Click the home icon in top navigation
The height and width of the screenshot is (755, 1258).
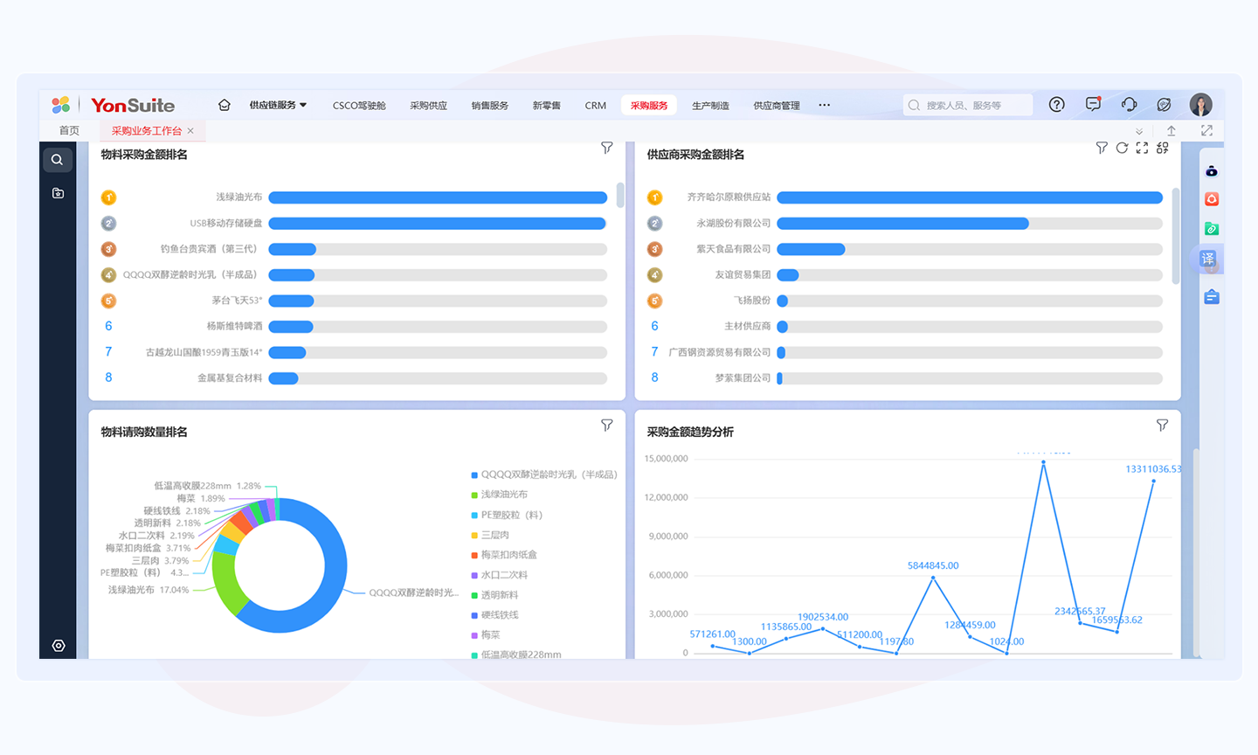coord(225,105)
